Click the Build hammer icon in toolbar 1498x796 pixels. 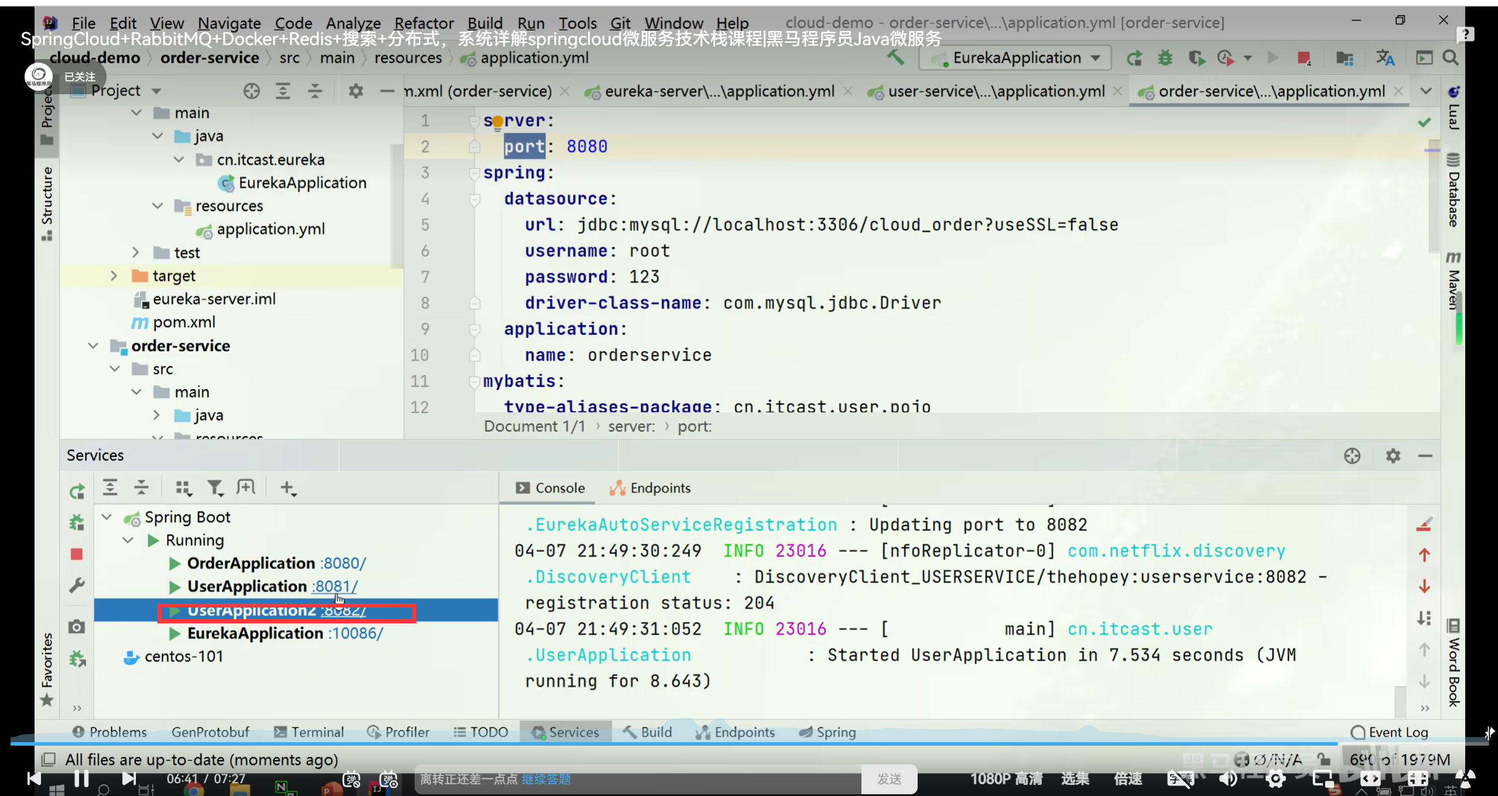pos(895,57)
